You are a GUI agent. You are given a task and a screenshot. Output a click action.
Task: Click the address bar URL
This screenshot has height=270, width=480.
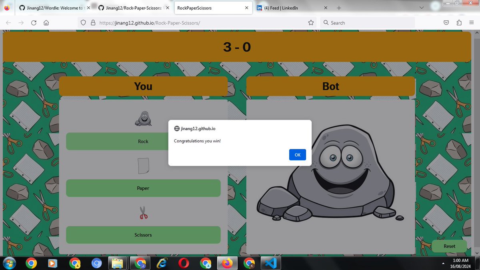point(150,23)
